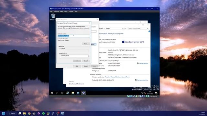Open Google Chrome from host taskbar
Image resolution: width=207 pixels, height=116 pixels.
[29, 113]
